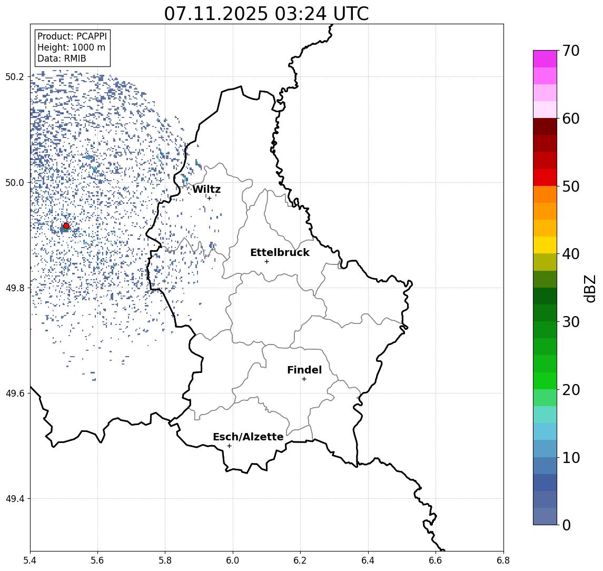Screen dimensions: 603x571
Task: Click the longitude tick label 6.0
Action: click(x=233, y=560)
